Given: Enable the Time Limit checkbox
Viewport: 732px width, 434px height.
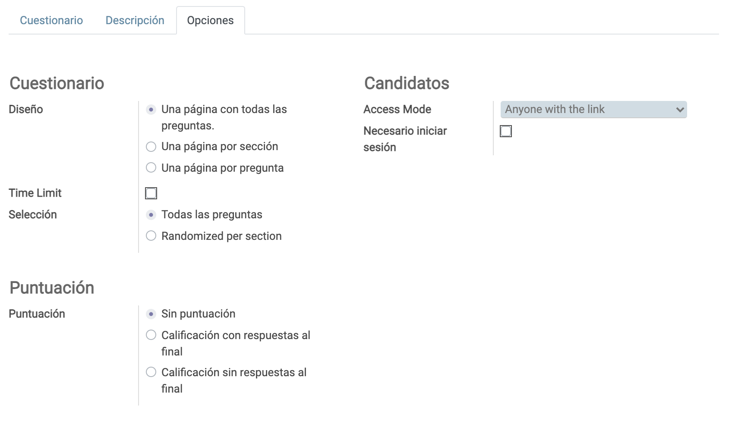Looking at the screenshot, I should (151, 193).
